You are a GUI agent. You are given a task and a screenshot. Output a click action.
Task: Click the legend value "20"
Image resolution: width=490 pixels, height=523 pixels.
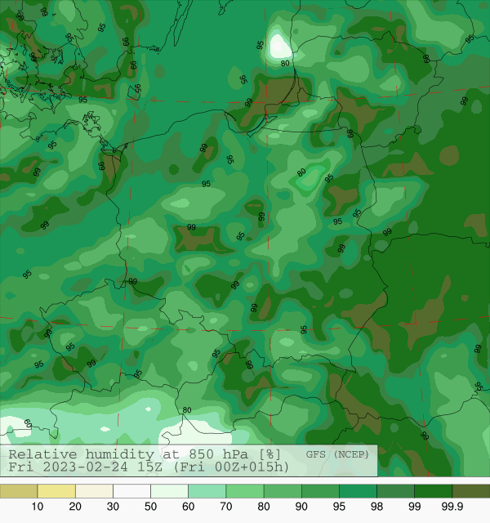[x=75, y=507]
